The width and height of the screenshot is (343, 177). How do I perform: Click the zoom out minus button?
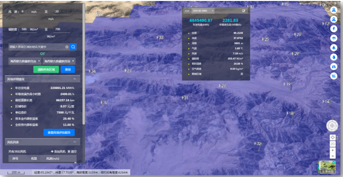[332, 156]
